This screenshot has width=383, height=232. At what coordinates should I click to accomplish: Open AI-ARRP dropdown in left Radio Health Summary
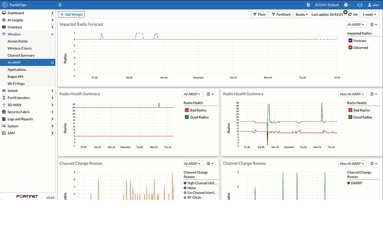pyautogui.click(x=193, y=94)
